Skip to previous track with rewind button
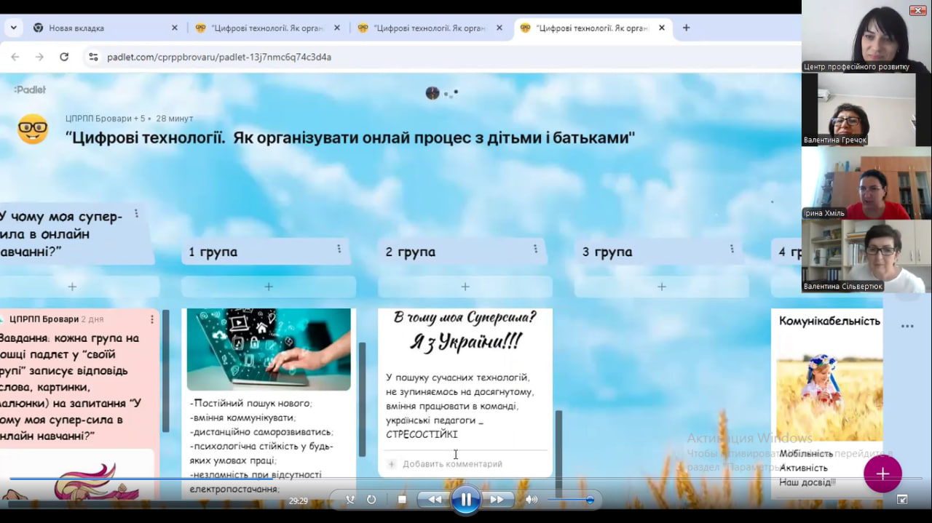Viewport: 932px width, 523px height. [435, 500]
